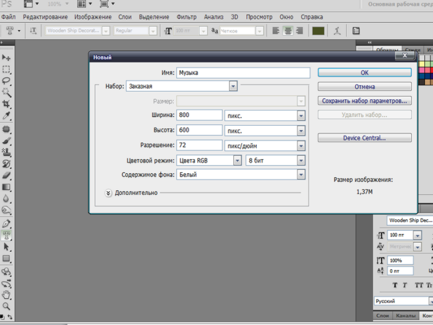This screenshot has width=433, height=325.
Task: Pick the pink swatch in Swatches panel
Action: [422, 70]
